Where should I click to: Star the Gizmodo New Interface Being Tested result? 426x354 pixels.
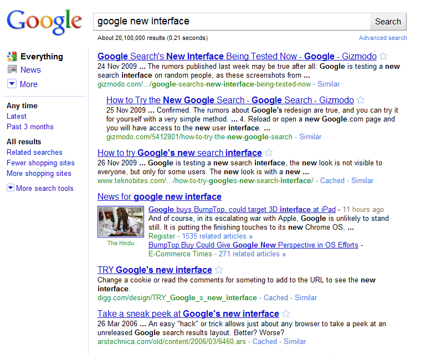point(383,57)
